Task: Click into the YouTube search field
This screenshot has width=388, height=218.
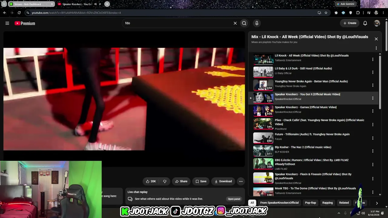Action: pyautogui.click(x=177, y=23)
